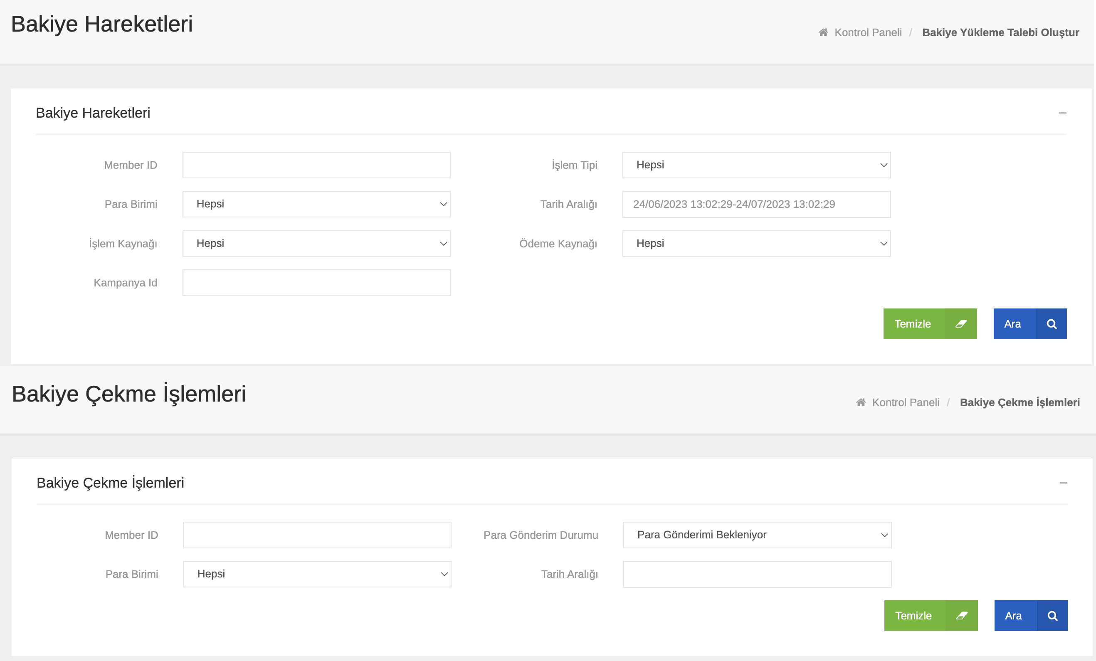The height and width of the screenshot is (661, 1096).
Task: Click the eraser icon in the Bakiye Hareketleri panel
Action: pyautogui.click(x=961, y=324)
